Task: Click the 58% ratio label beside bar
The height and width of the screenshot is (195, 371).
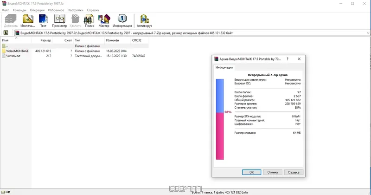Action: [228, 112]
